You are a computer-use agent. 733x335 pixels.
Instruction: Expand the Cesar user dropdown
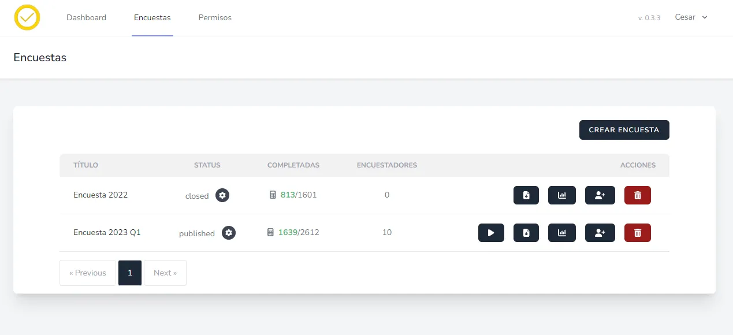[x=691, y=17]
